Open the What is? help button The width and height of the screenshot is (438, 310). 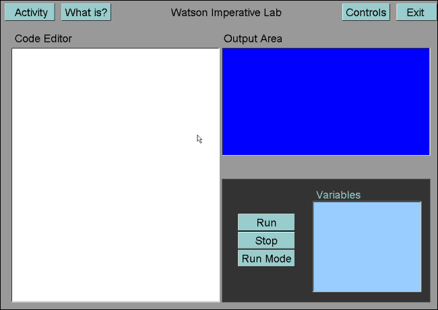[x=86, y=12]
